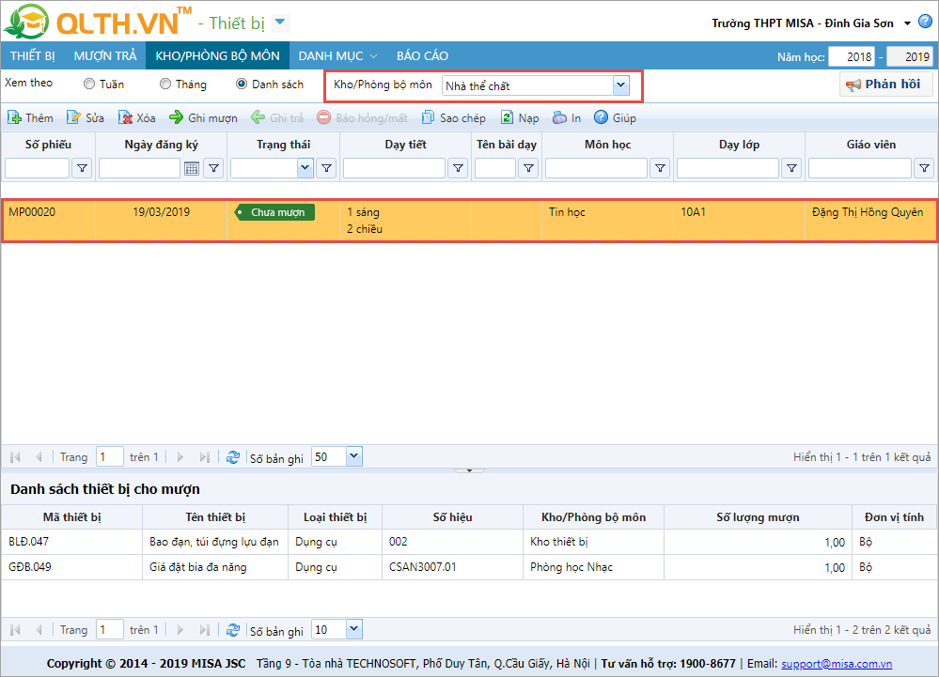Screen dimensions: 939x677
Task: Open Kho/Phòng bộ môn combo box
Action: pos(621,85)
